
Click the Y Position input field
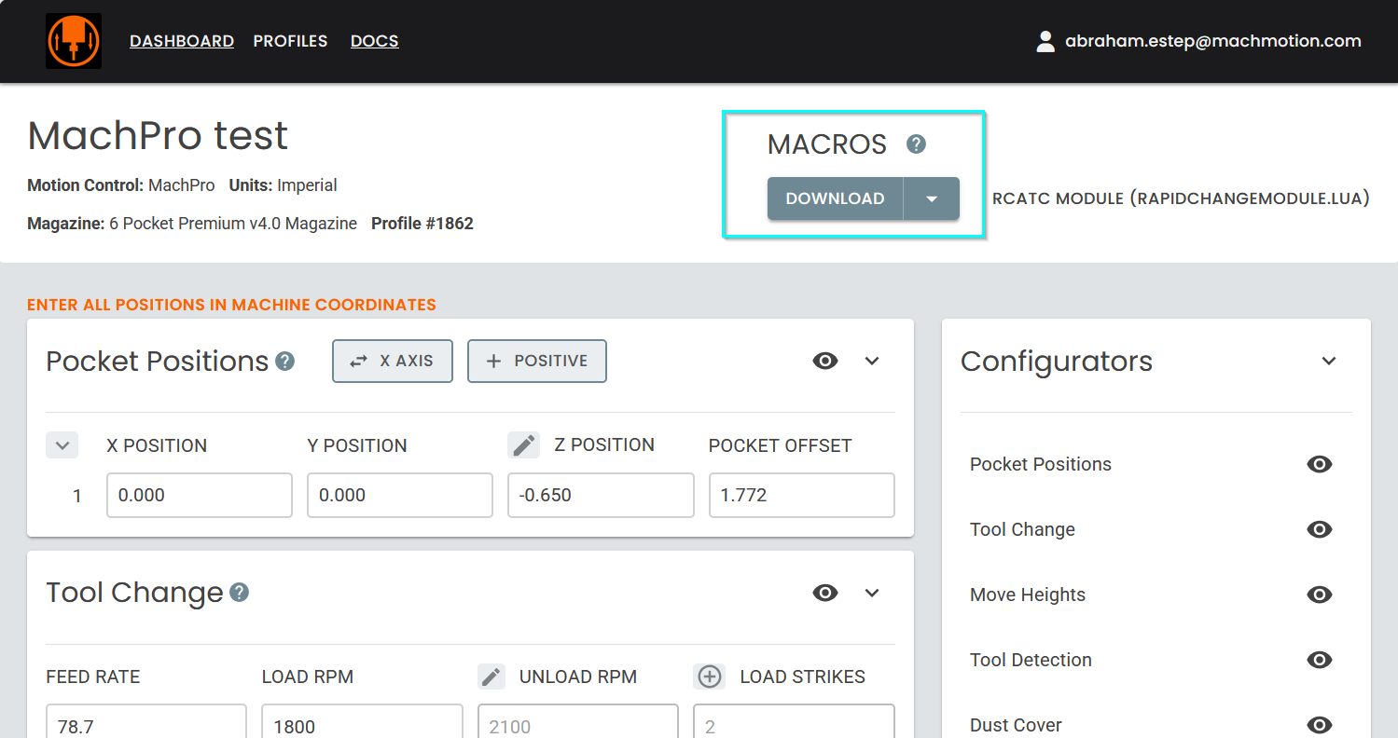[x=400, y=495]
